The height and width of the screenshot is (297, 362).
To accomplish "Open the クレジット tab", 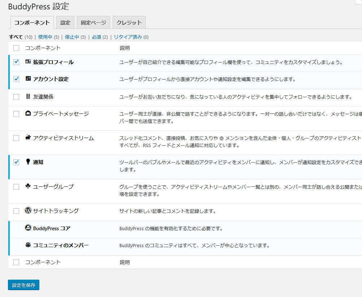I will 129,22.
